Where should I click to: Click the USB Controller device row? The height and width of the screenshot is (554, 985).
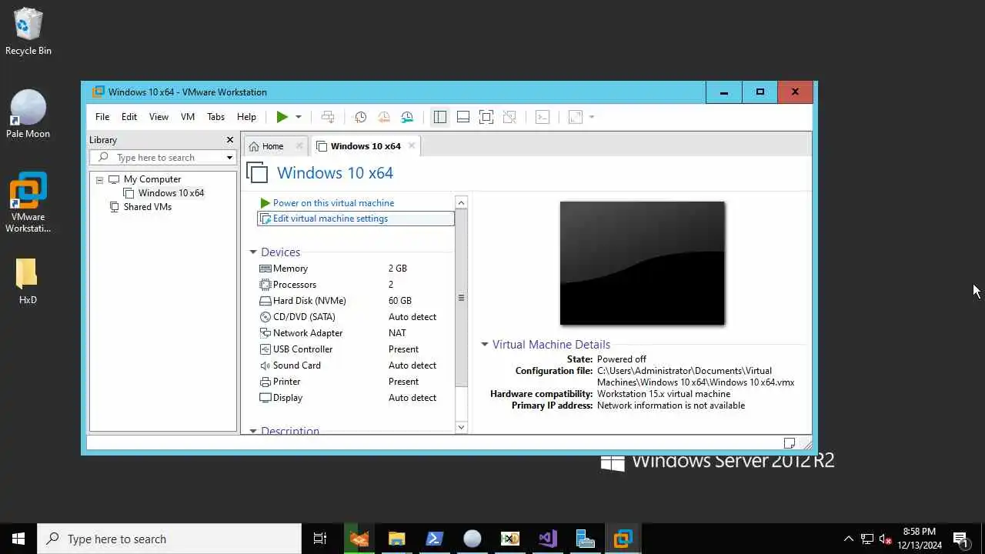tap(356, 349)
